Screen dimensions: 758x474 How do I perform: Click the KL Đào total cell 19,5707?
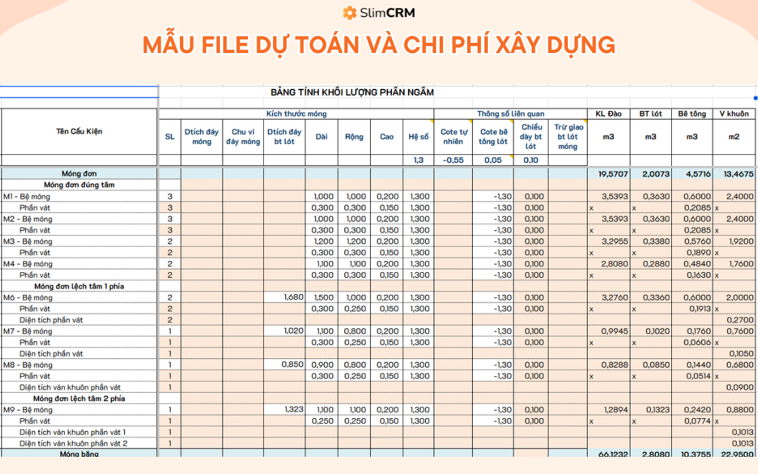click(x=611, y=174)
